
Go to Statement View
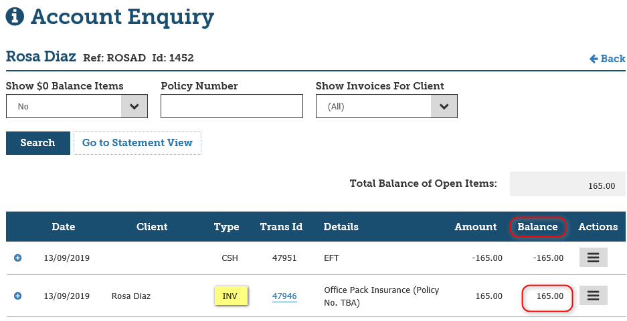tap(137, 143)
